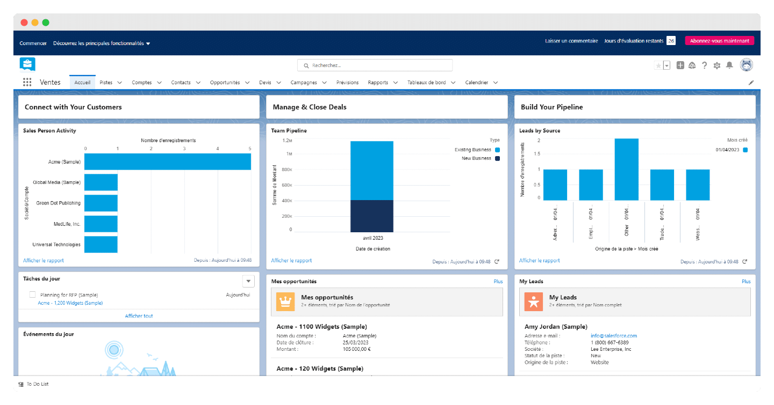The width and height of the screenshot is (774, 405).
Task: Click the Existing Business legend color swatch
Action: click(497, 150)
